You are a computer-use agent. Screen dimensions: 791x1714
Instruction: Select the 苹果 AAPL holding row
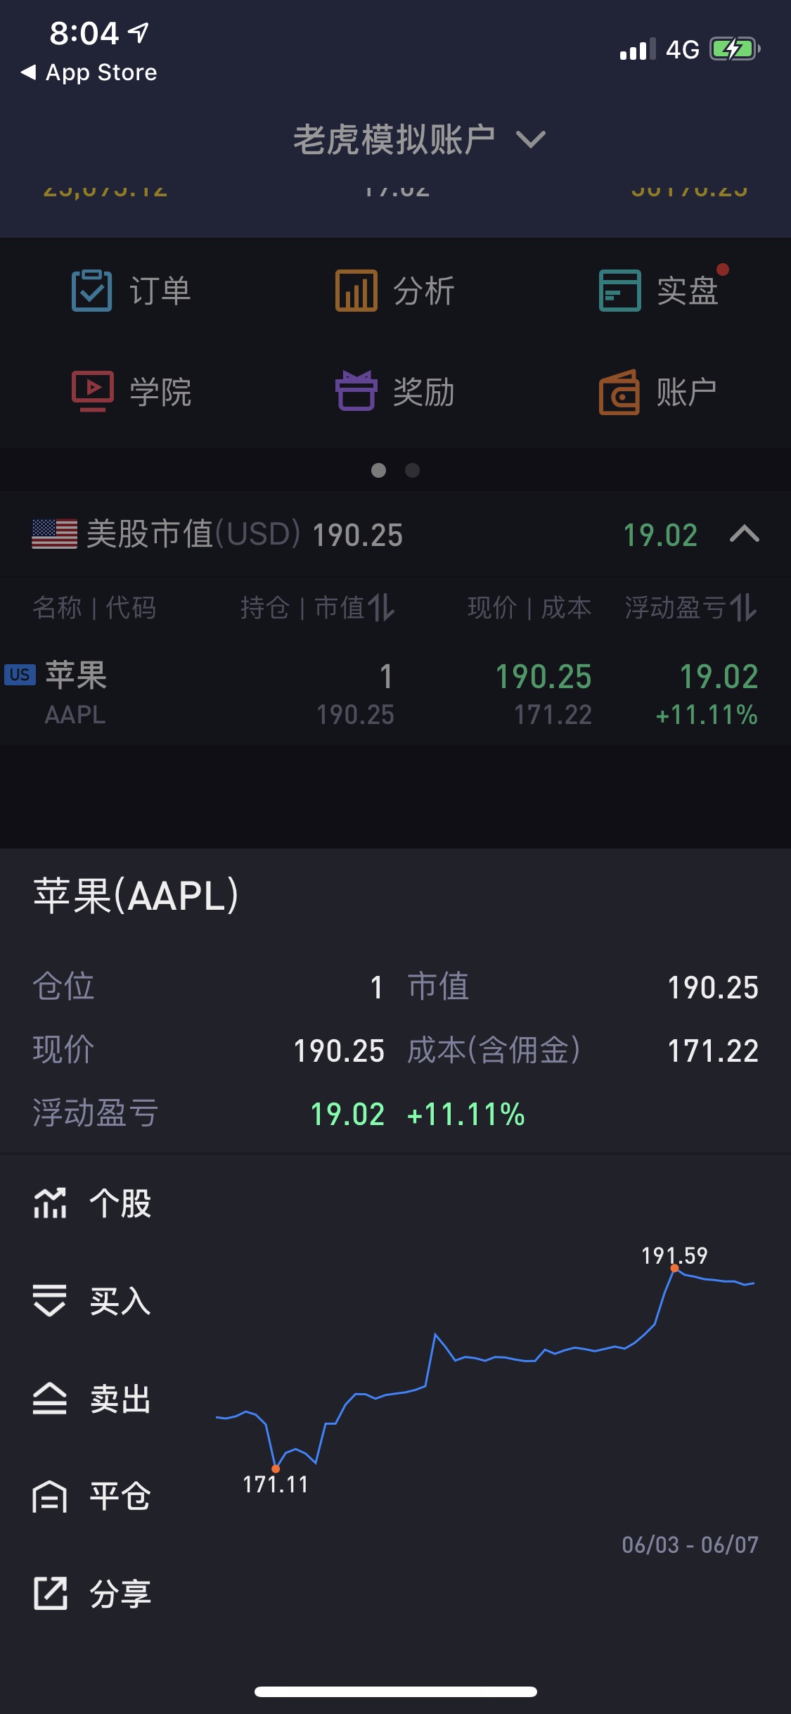(395, 694)
